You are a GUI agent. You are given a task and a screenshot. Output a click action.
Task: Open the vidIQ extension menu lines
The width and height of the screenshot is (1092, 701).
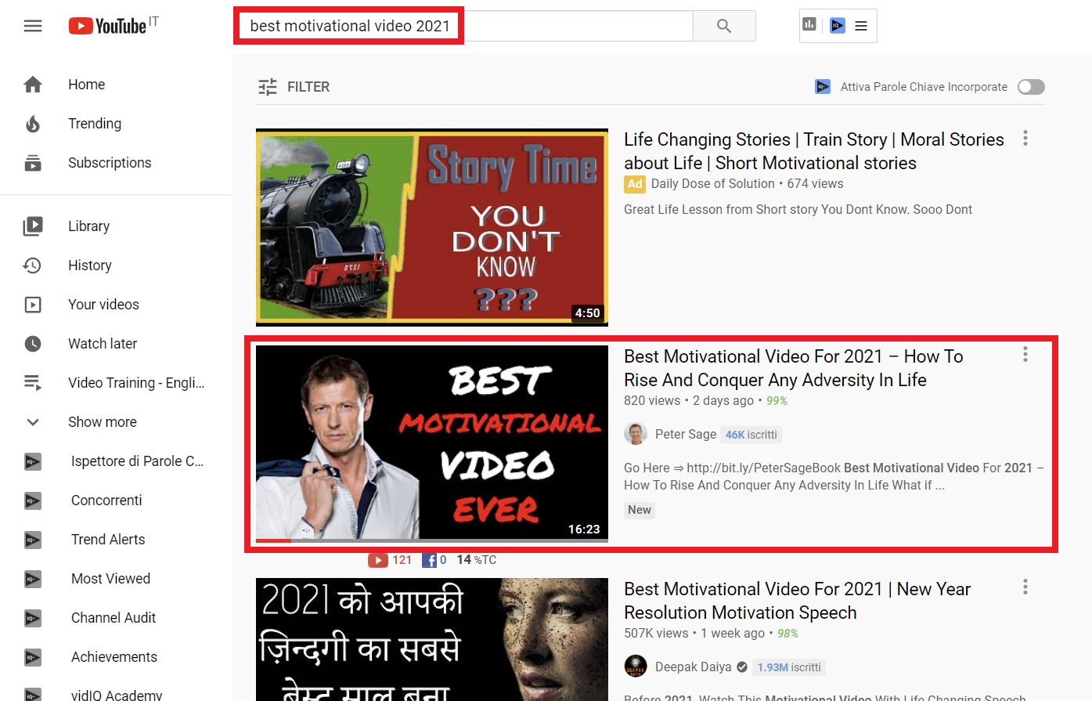coord(861,26)
